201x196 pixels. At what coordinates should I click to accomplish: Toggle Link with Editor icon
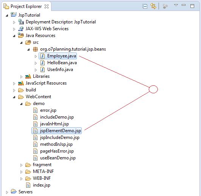(153, 6)
